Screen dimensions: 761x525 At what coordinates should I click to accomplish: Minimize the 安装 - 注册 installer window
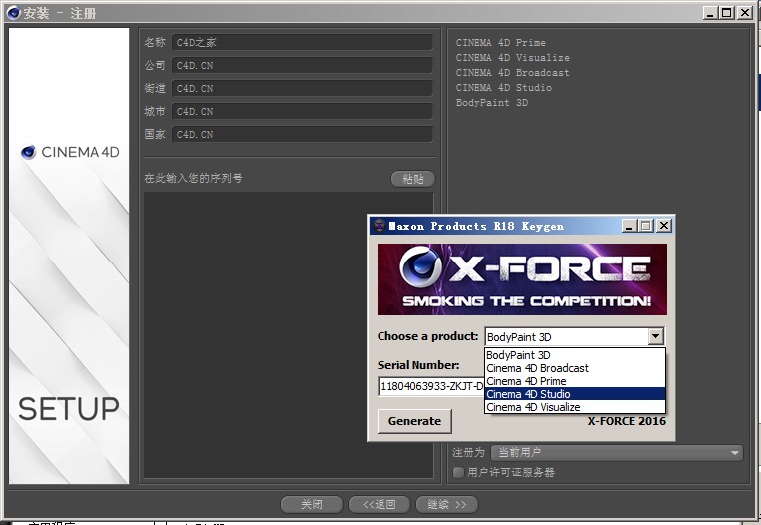pyautogui.click(x=710, y=13)
